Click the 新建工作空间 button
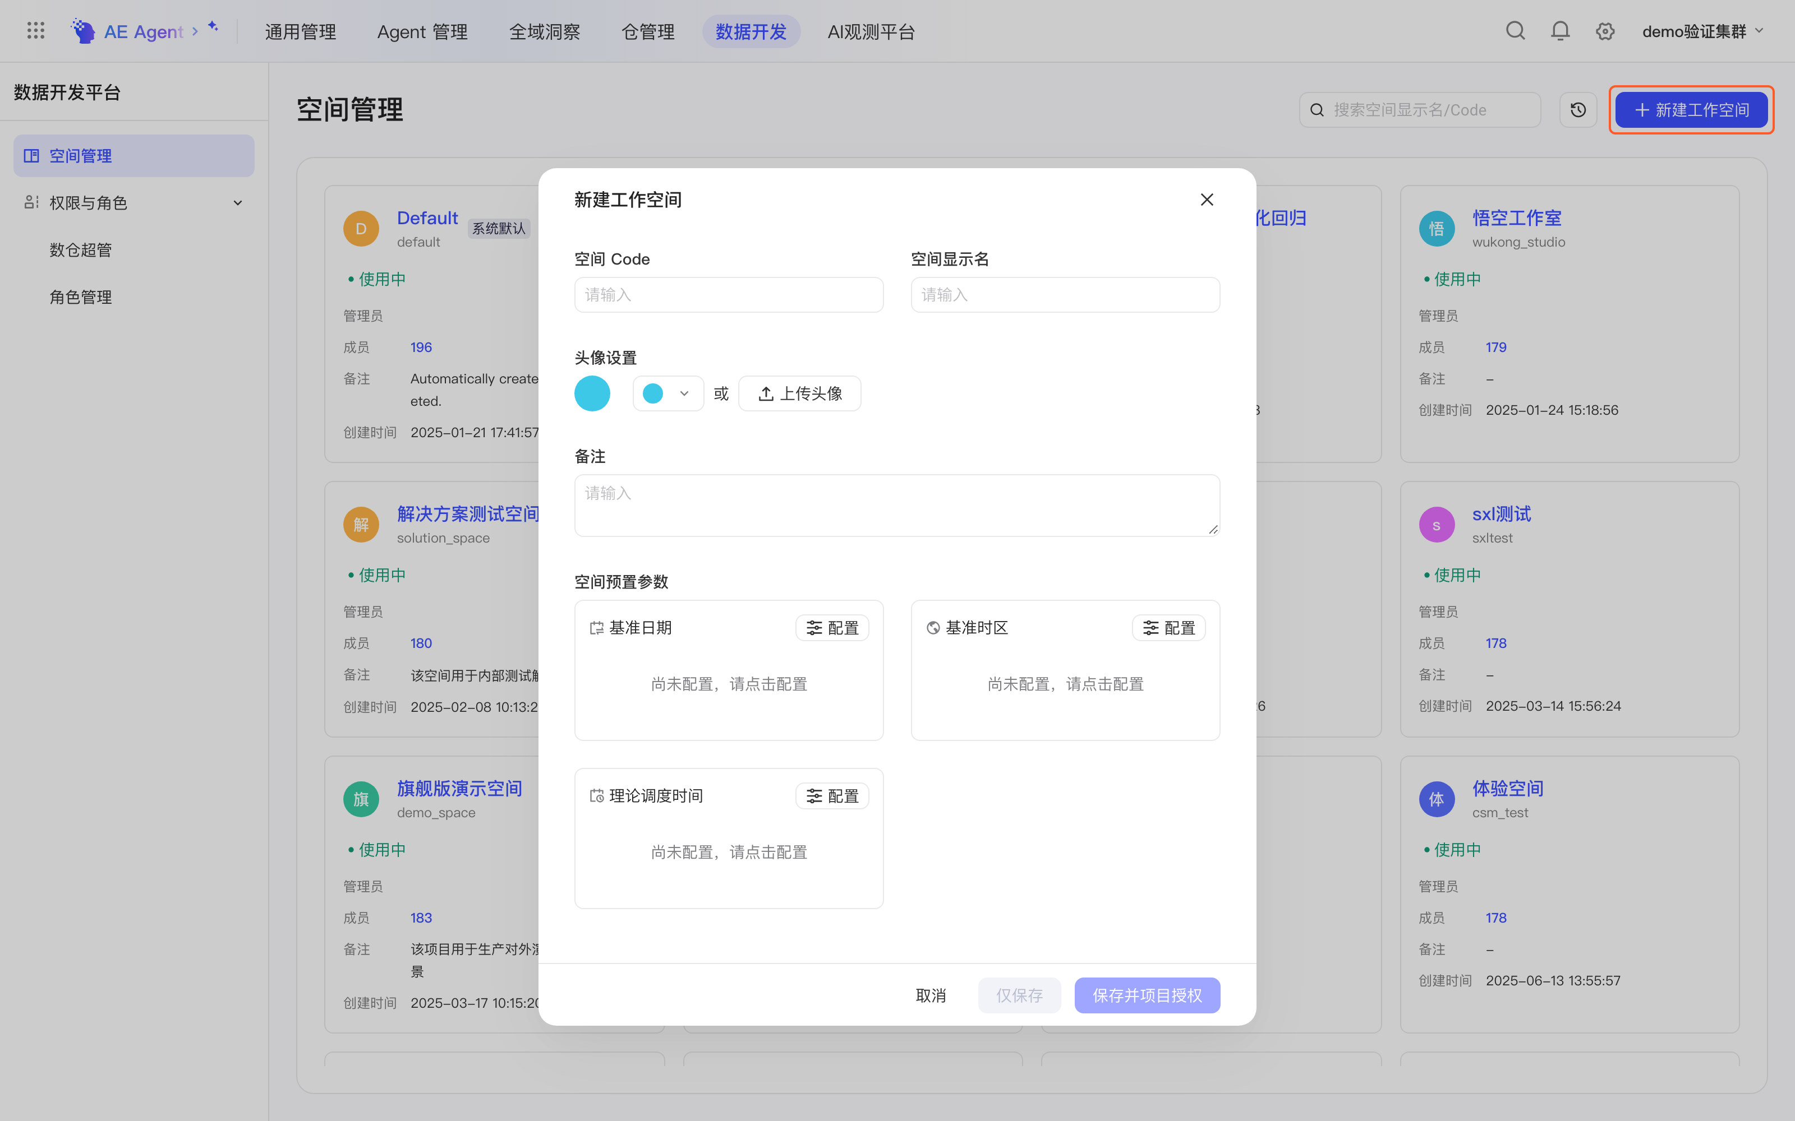The height and width of the screenshot is (1121, 1795). coord(1691,110)
